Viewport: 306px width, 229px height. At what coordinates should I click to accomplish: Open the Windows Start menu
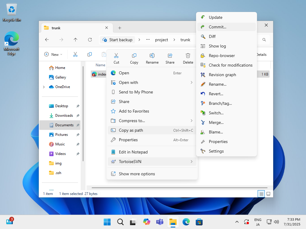tap(107, 222)
